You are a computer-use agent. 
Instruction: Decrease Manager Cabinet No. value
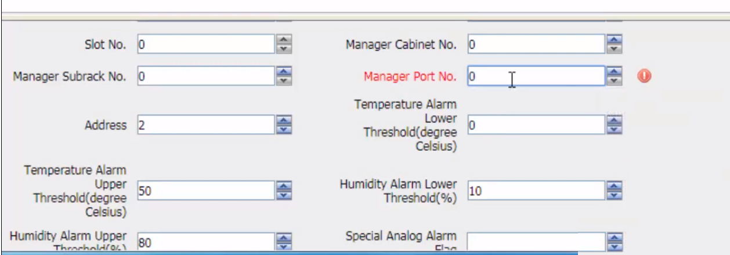pos(614,48)
